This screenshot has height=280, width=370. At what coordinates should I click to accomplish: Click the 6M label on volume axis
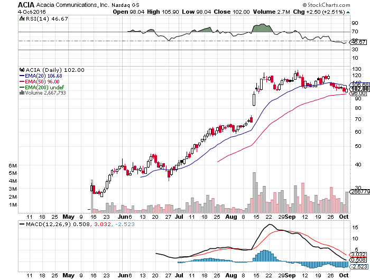pyautogui.click(x=13, y=166)
